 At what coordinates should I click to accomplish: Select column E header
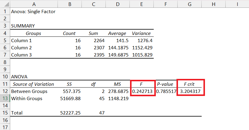pyautogui.click(x=142, y=4)
